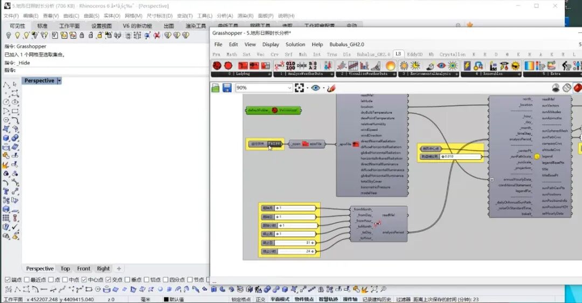Toggle 正交 ortho mode in status bar
582x303 pixels.
(x=261, y=299)
